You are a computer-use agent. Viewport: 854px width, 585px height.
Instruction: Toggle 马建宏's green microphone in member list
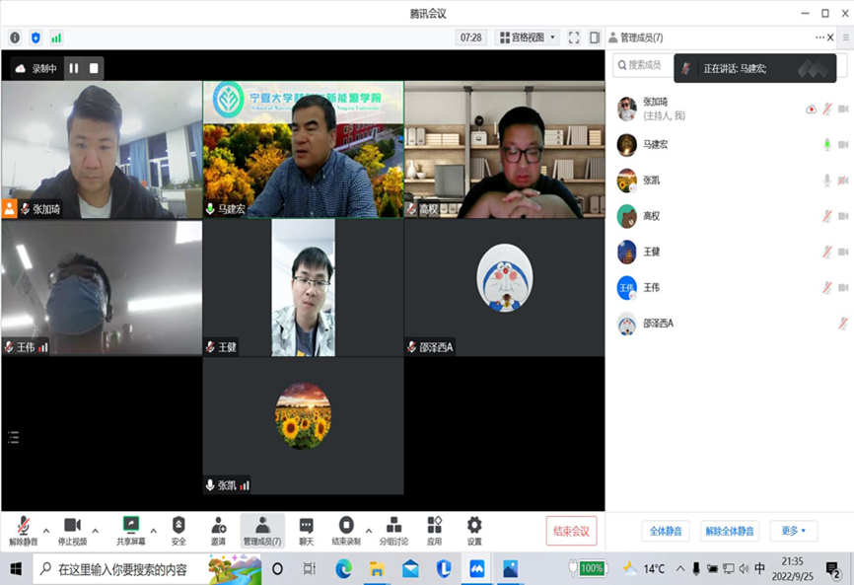pos(826,145)
